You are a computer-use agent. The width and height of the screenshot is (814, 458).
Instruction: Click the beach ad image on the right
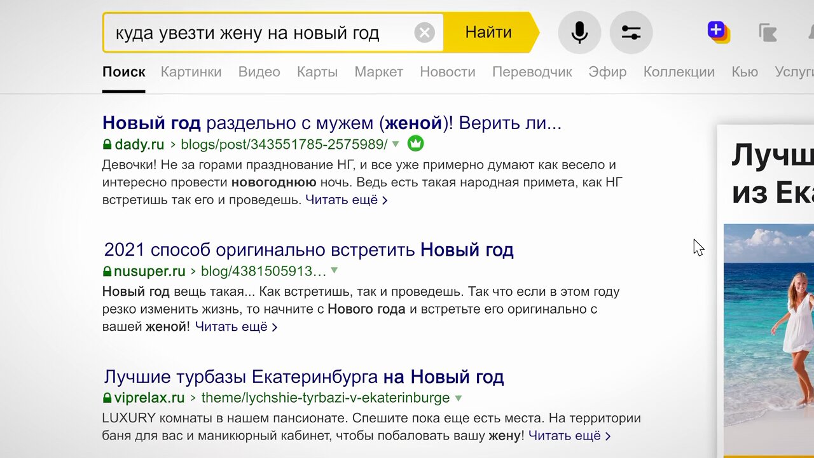coord(768,337)
